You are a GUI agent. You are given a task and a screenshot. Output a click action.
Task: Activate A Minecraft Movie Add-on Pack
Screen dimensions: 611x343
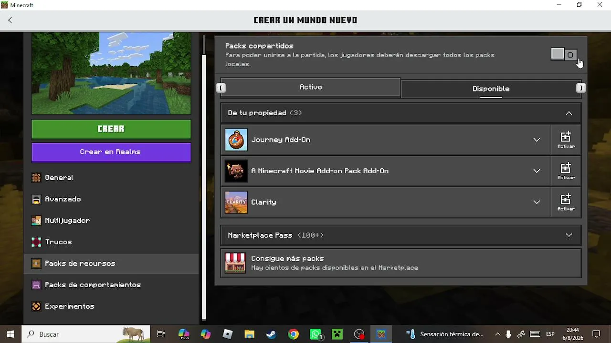(566, 171)
